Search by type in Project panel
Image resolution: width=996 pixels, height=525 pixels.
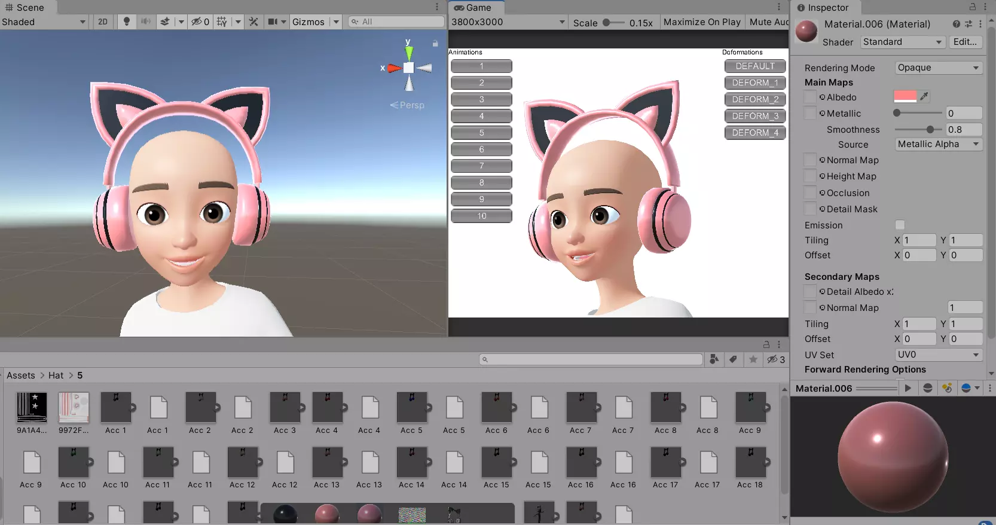point(714,359)
